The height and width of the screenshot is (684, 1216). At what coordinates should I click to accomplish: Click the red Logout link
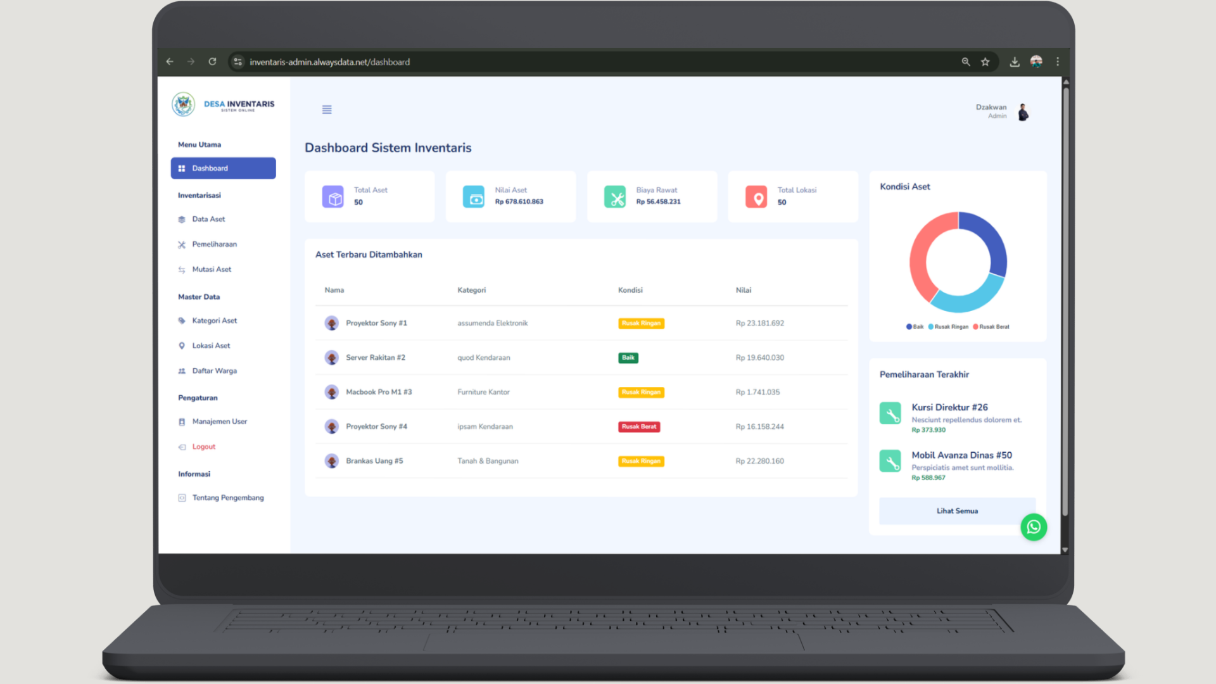(203, 447)
